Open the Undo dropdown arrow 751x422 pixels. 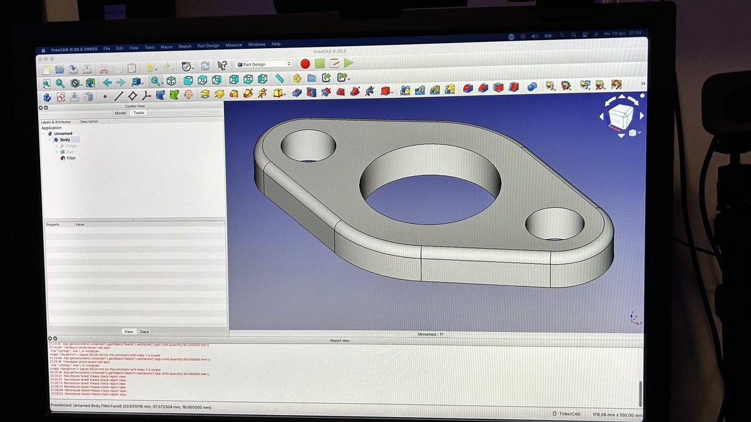(x=157, y=68)
